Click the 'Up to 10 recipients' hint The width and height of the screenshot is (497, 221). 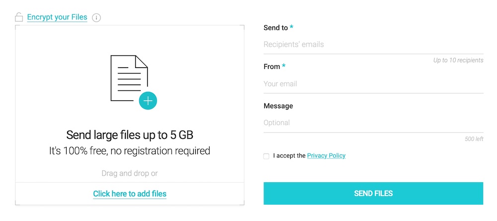click(458, 61)
